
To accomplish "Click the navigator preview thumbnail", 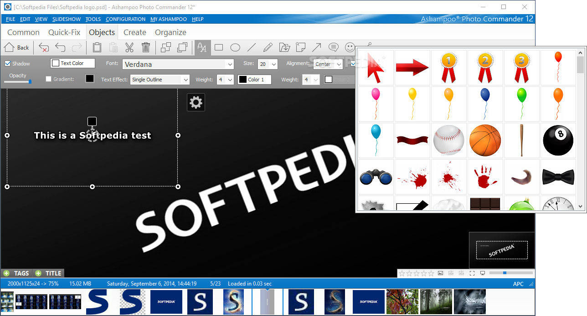I will pos(502,250).
